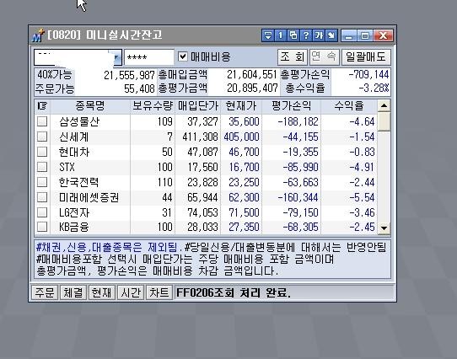Screen dimensions: 457x359
Task: Click the window copy icon in title bar
Action: (293, 35)
